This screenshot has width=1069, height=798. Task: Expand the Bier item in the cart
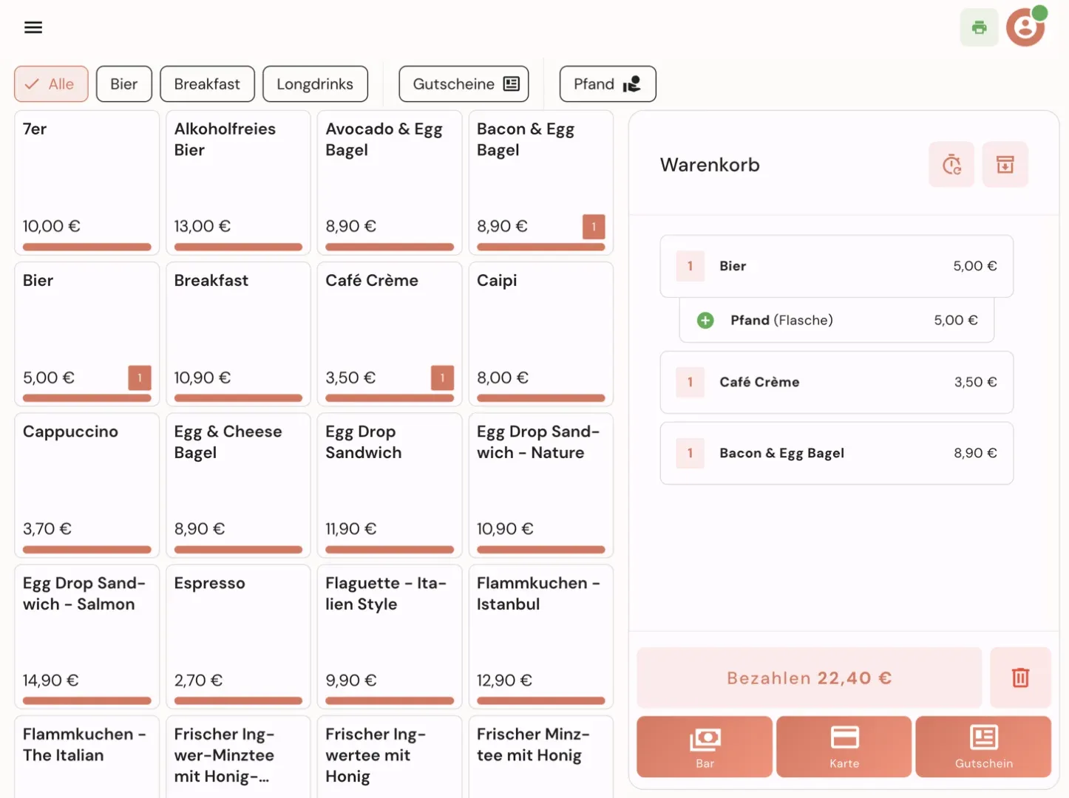click(836, 266)
